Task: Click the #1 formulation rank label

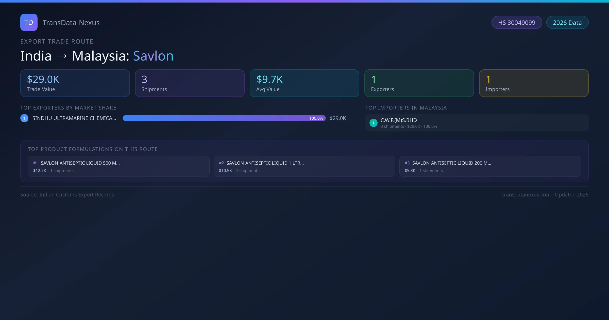Action: (x=36, y=163)
